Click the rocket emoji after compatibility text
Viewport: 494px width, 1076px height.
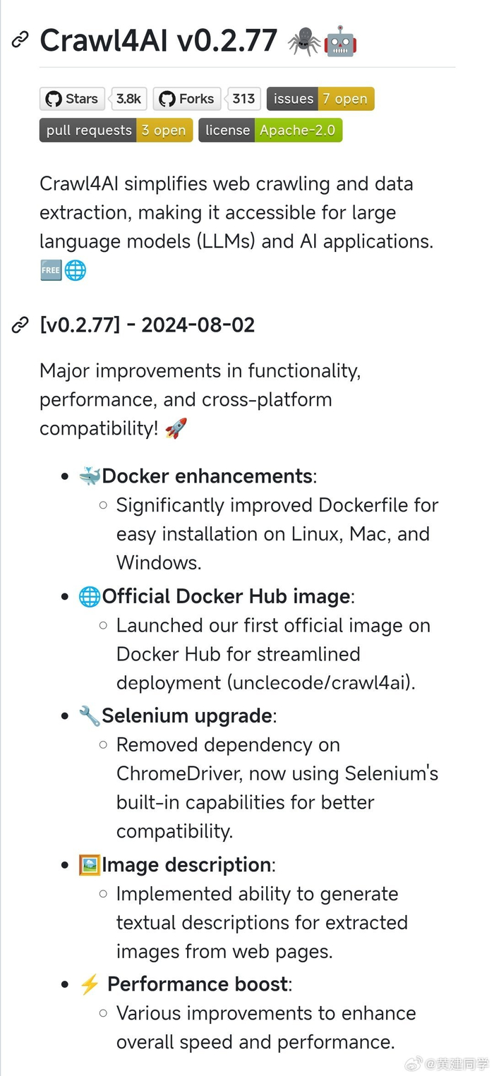pos(176,428)
